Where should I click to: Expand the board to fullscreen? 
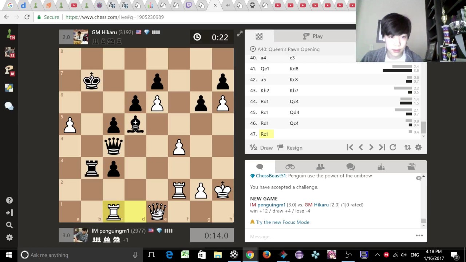[x=240, y=33]
